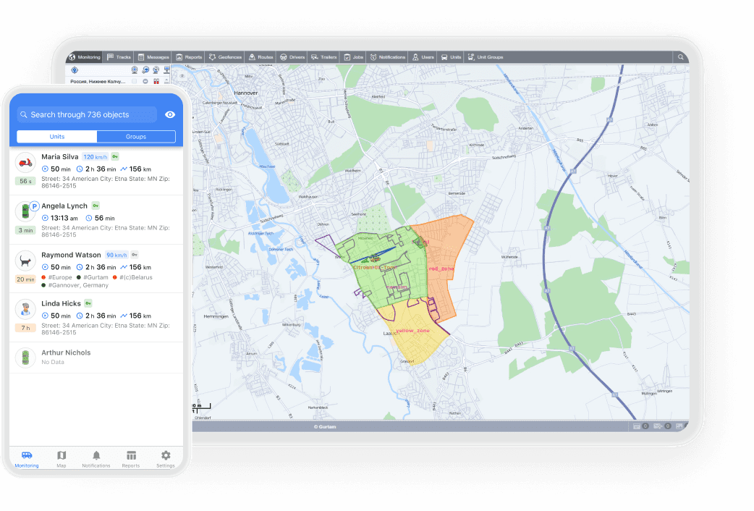Open the Geofences panel in top toolbar

[224, 57]
